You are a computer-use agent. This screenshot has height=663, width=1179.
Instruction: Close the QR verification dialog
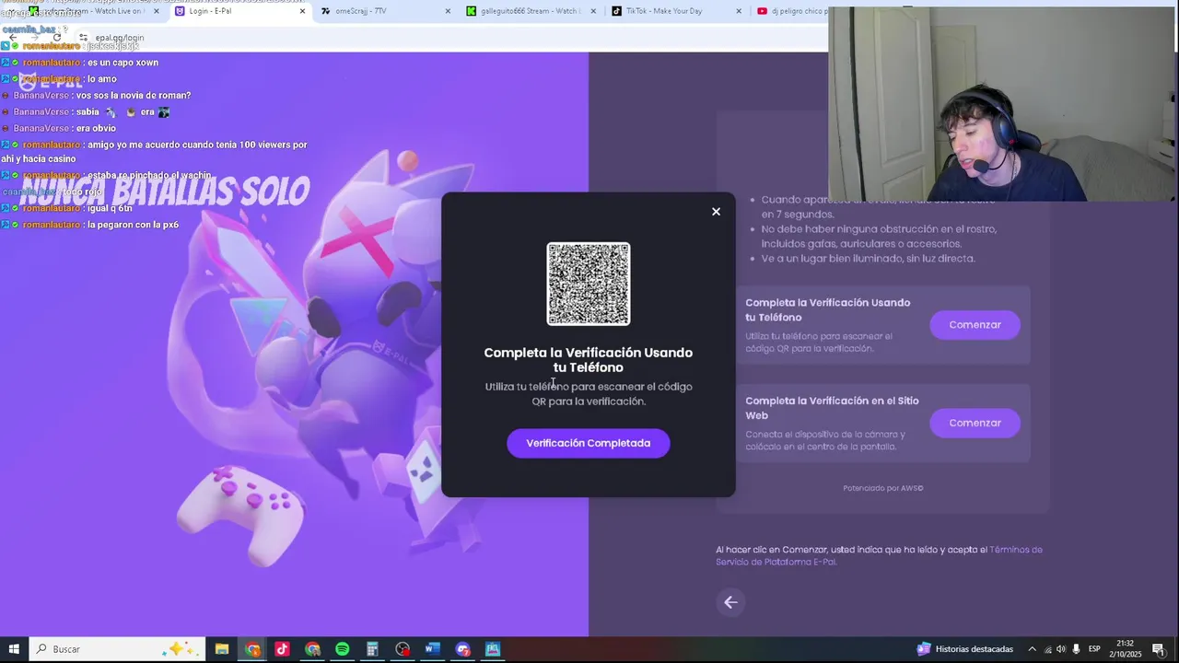point(716,212)
